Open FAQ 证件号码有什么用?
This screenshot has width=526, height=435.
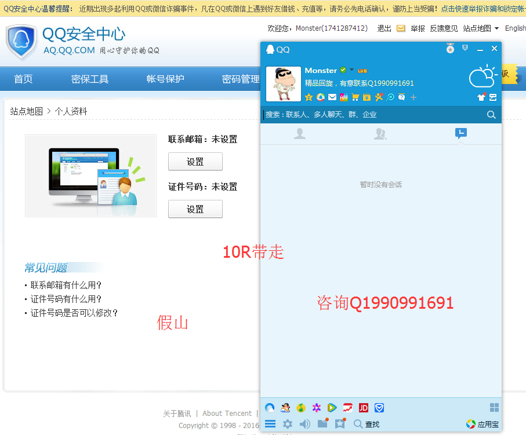[66, 299]
